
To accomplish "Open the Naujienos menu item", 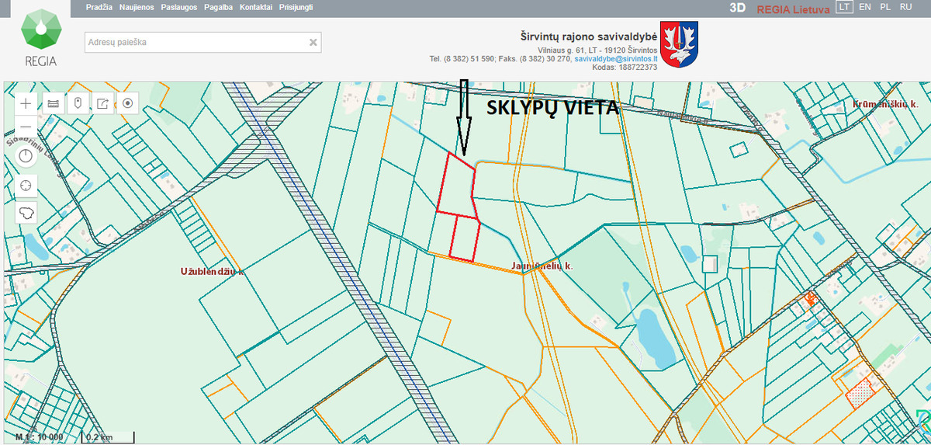I will click(x=137, y=6).
